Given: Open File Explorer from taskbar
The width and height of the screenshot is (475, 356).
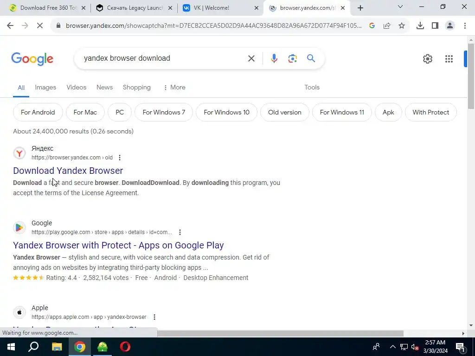Looking at the screenshot, I should point(57,347).
